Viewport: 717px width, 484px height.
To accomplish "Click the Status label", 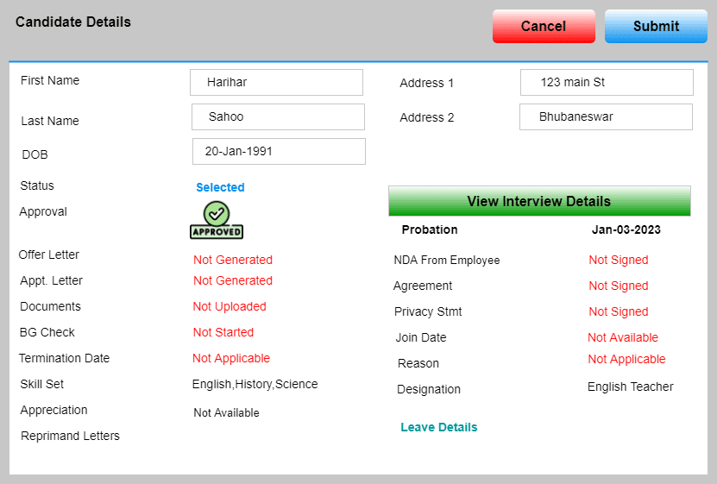I will (37, 185).
